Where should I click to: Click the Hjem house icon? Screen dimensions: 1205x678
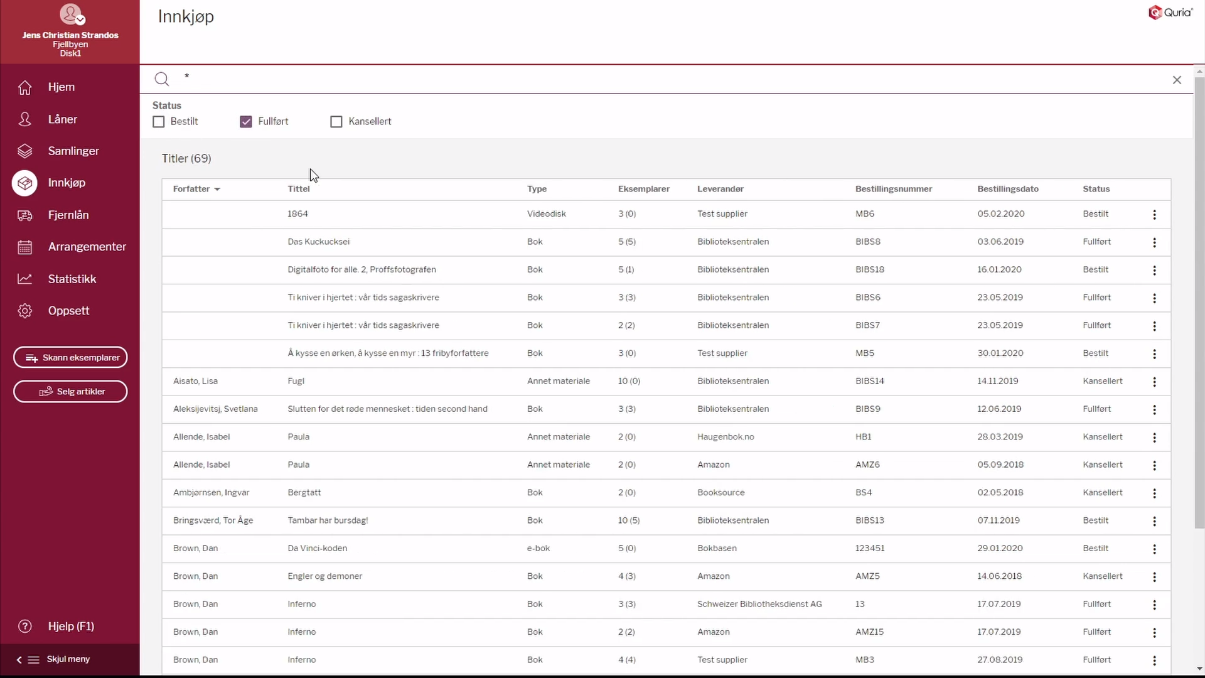click(x=24, y=87)
